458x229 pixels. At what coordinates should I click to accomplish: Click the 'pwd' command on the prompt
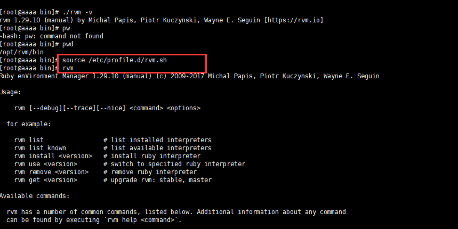coord(68,44)
